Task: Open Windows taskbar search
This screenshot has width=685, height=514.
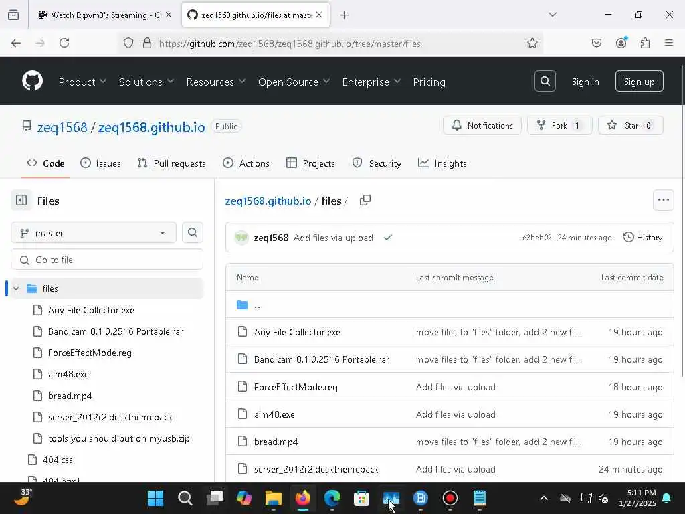Action: click(x=185, y=498)
